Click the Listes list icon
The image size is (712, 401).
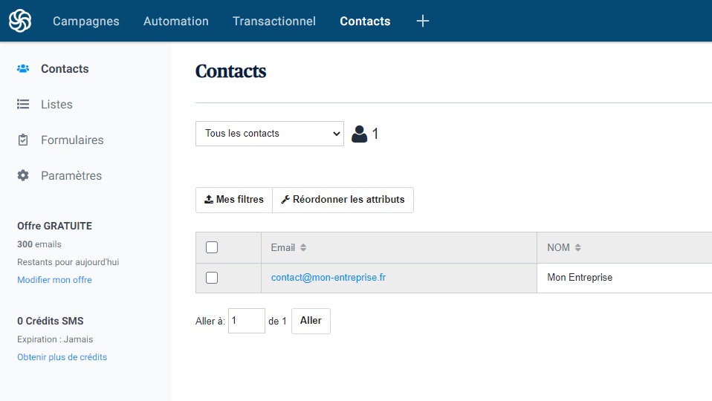coord(23,105)
